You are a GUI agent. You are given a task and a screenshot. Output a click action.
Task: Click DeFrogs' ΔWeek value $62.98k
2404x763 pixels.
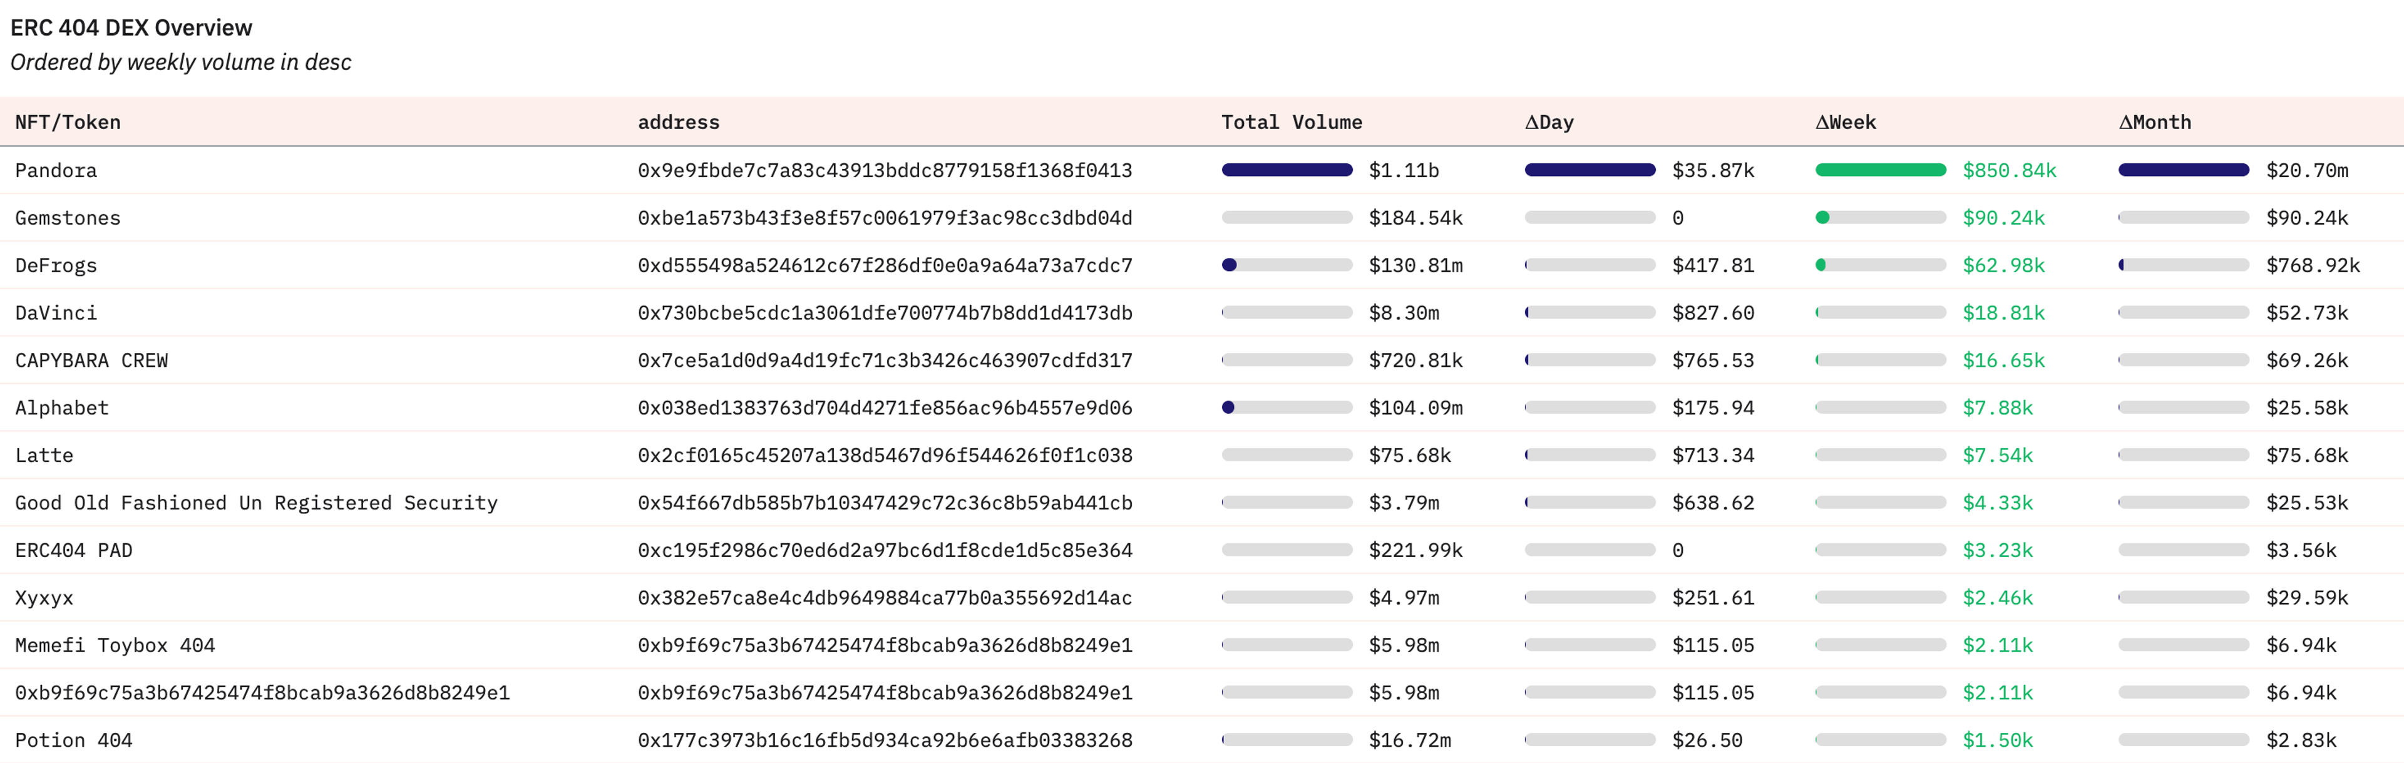point(2003,265)
